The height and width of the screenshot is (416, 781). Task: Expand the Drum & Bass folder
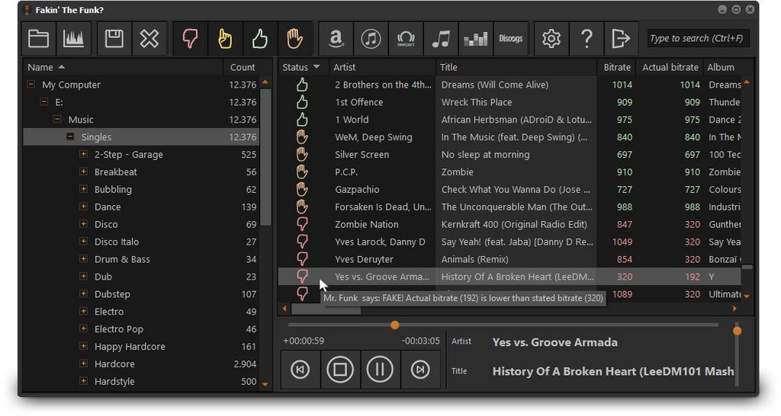point(84,259)
